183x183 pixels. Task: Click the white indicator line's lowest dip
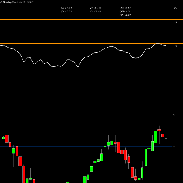pos(78,67)
